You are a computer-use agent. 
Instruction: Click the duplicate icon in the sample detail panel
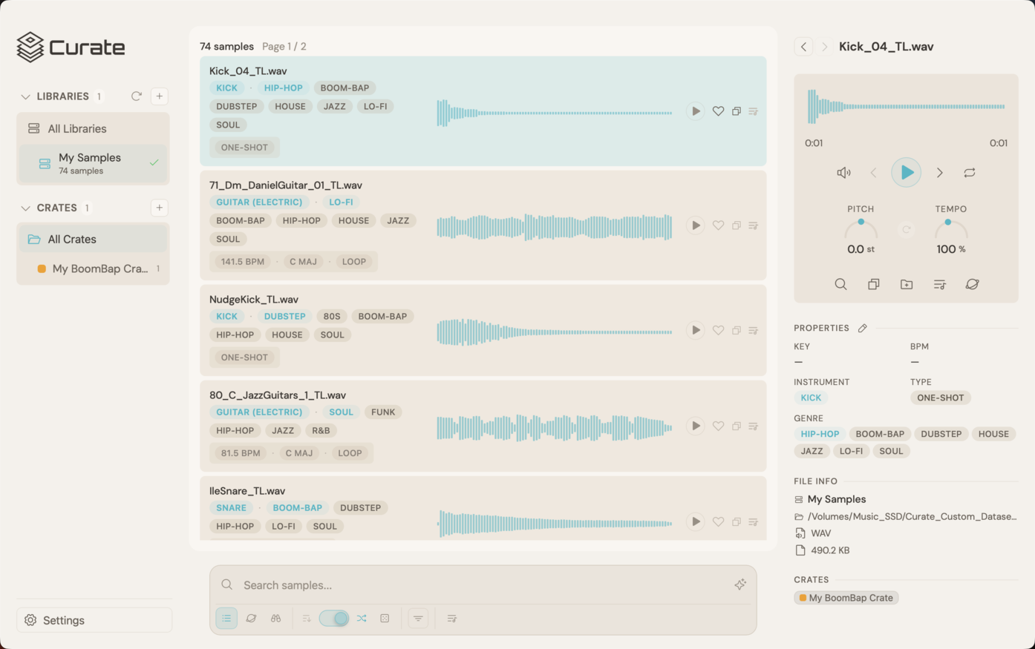873,284
